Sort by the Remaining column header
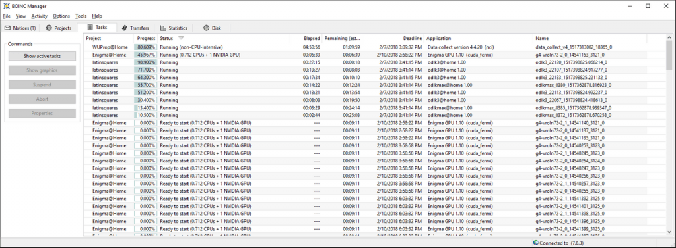This screenshot has width=676, height=248. coord(342,39)
